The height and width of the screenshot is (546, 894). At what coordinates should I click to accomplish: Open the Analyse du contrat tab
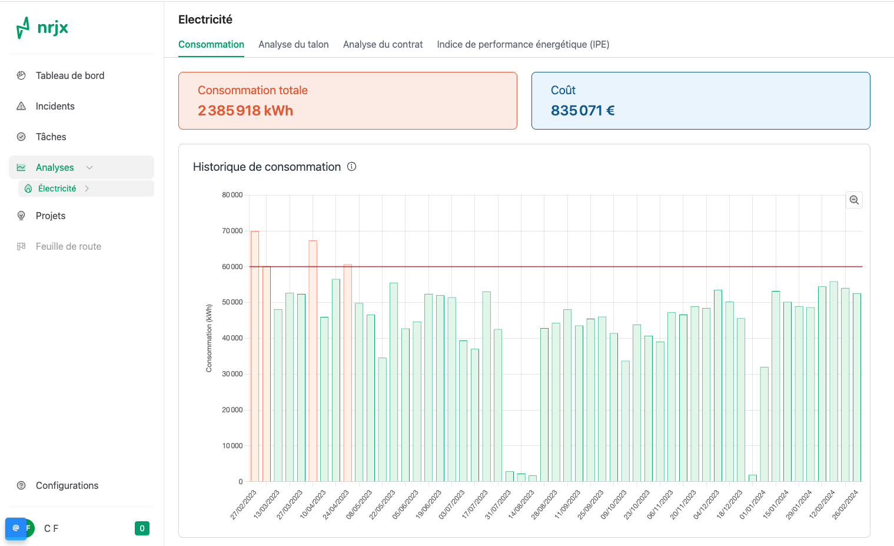click(x=383, y=45)
